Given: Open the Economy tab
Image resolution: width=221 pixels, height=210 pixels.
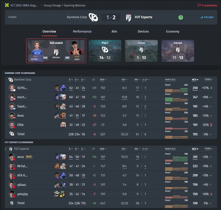Looking at the screenshot, I should coord(173,32).
